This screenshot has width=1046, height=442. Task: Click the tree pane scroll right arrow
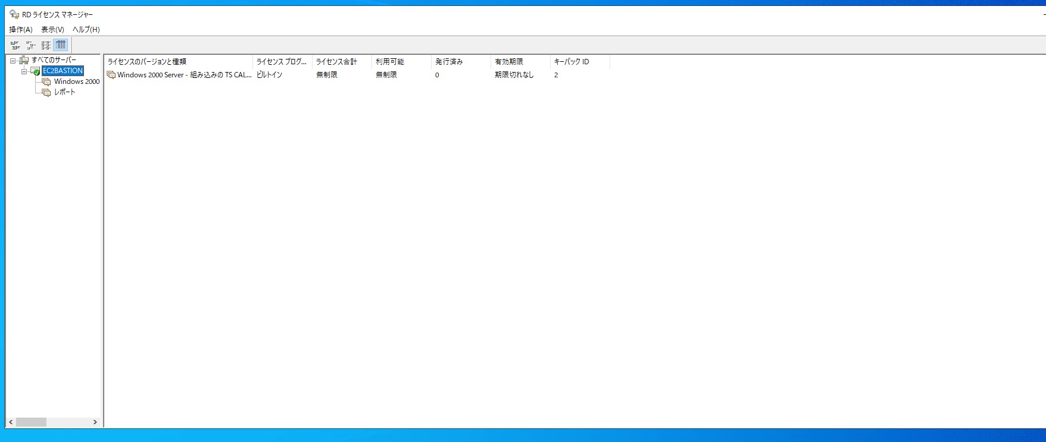click(x=95, y=422)
